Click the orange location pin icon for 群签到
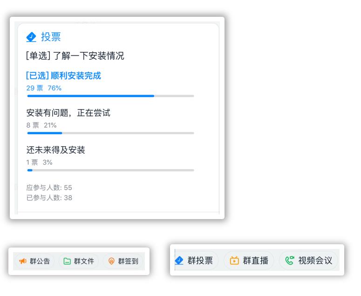Screen dimensions: 361x296 (x=111, y=261)
